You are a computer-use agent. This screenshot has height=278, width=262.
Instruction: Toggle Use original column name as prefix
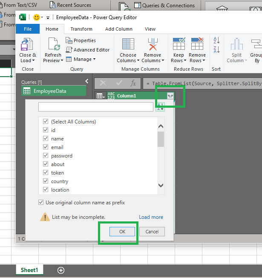point(41,202)
